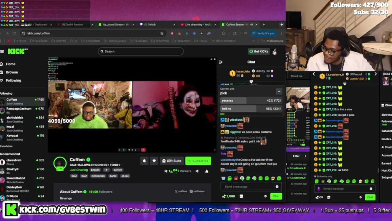This screenshot has height=221, width=392.
Task: Click the obese tag
Action: point(125,176)
